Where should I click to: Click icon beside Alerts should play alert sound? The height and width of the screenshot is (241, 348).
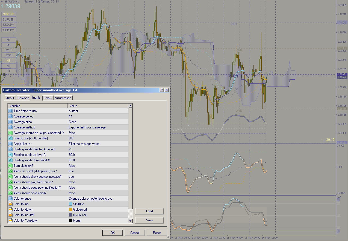[x=10, y=182]
